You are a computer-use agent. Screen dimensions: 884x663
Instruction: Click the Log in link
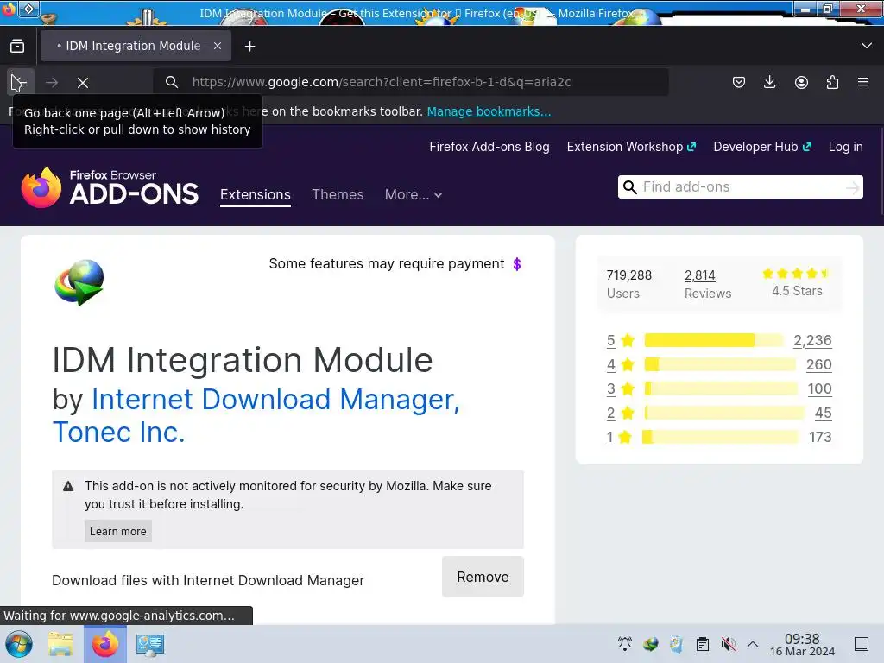[845, 147]
